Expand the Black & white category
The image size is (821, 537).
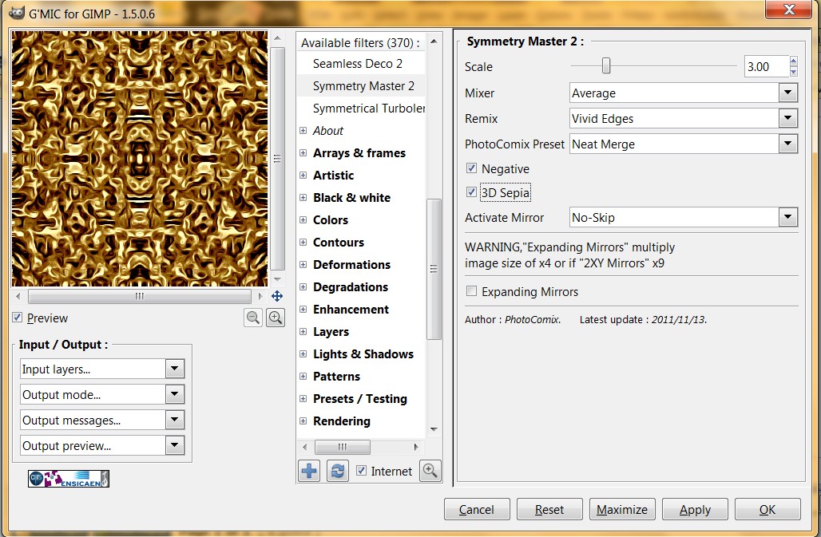click(x=303, y=198)
